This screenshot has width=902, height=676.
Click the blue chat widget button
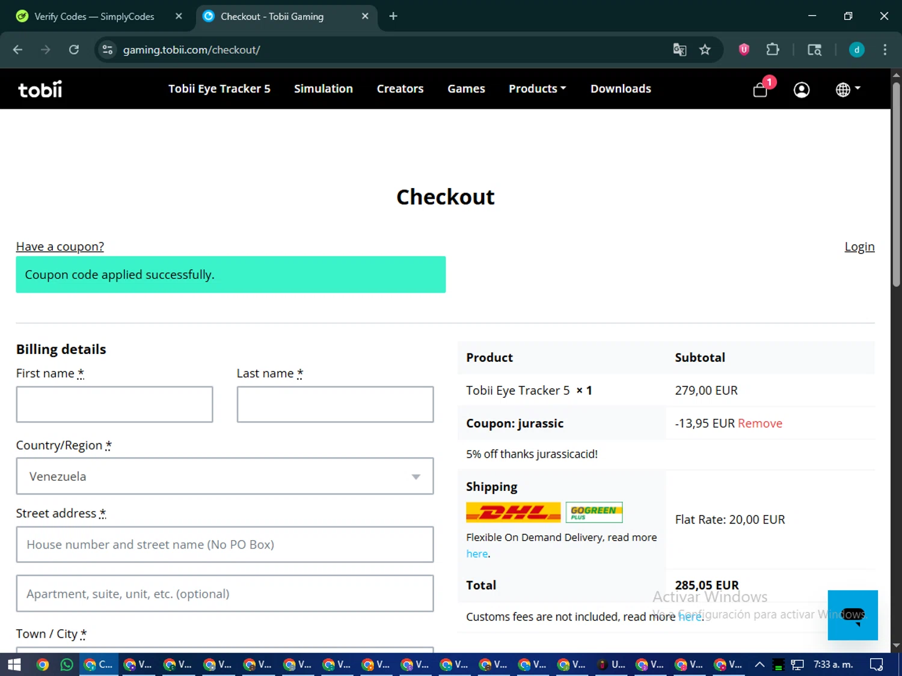pyautogui.click(x=853, y=615)
